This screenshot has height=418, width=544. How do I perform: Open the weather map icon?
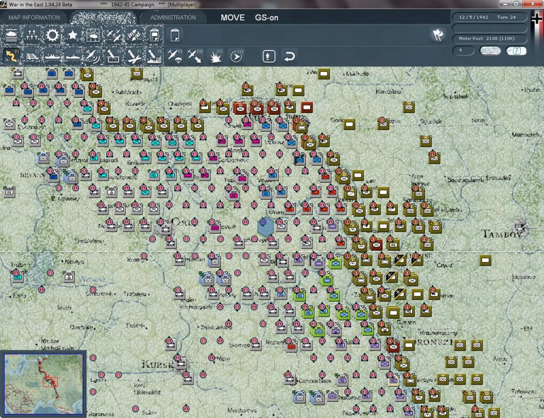pos(93,36)
